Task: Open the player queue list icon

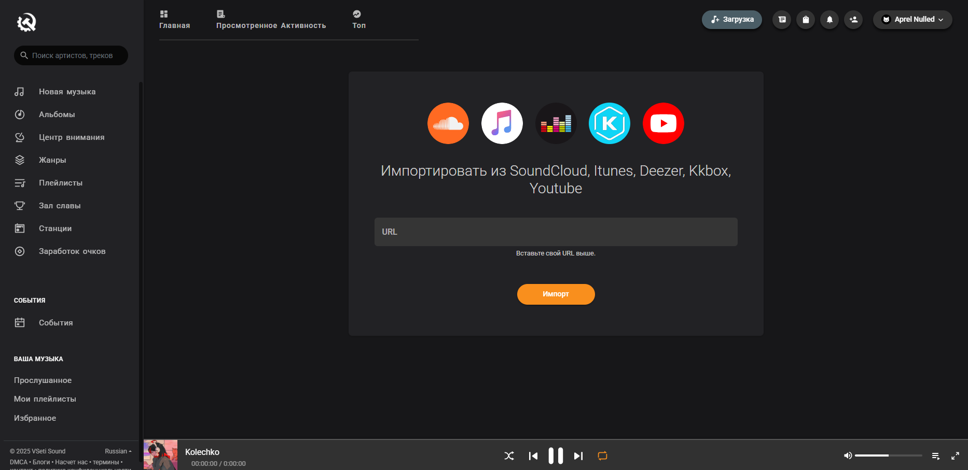Action: [936, 456]
